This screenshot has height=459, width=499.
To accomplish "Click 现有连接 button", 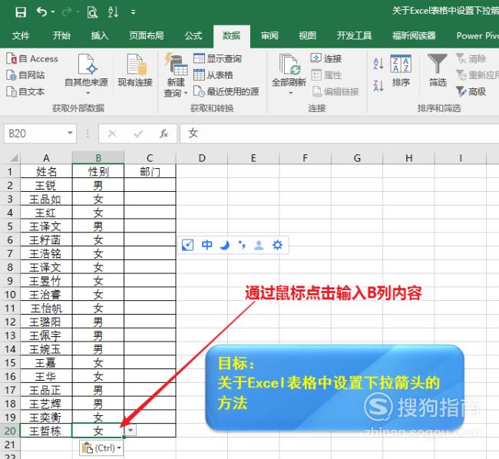I will point(135,71).
